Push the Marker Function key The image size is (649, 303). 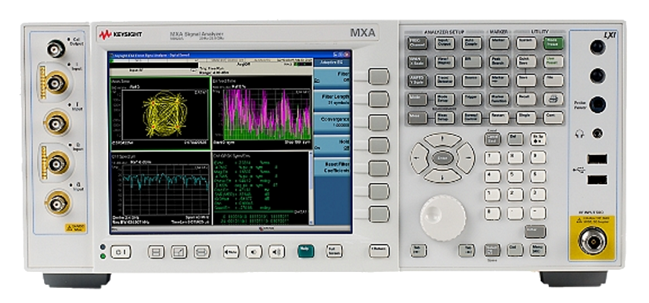pyautogui.click(x=498, y=100)
